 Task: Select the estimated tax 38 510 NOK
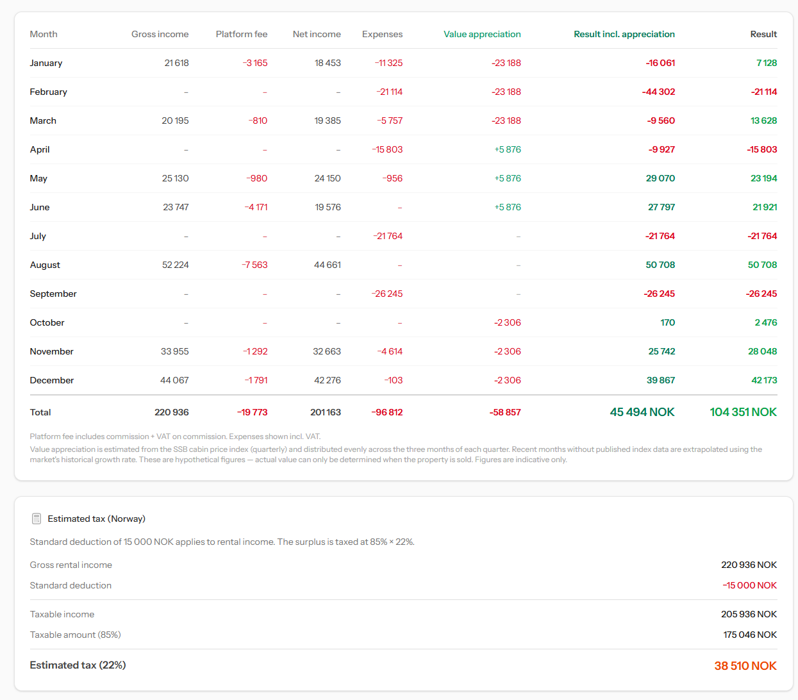(745, 666)
